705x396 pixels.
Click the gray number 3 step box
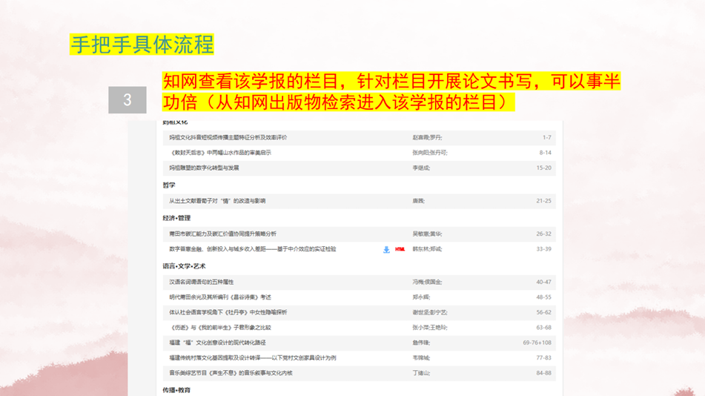tap(127, 100)
